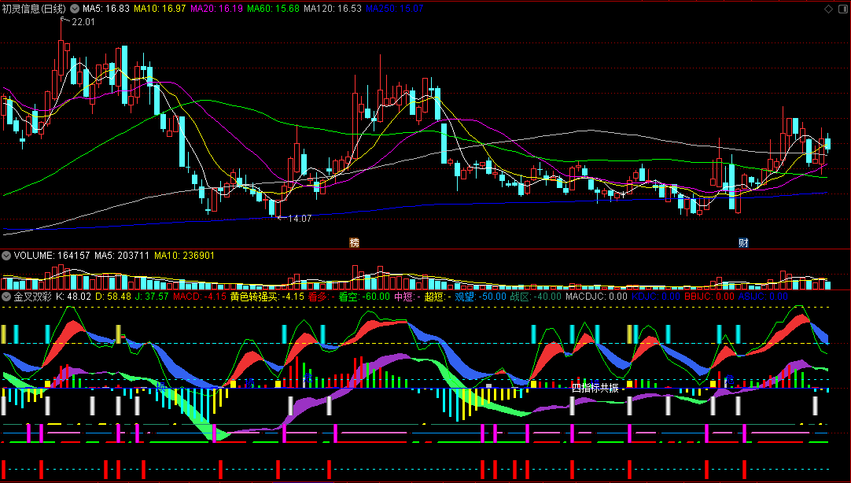Click volume MA5: 203711 label
Screen dimensions: 851x483
tap(122, 256)
